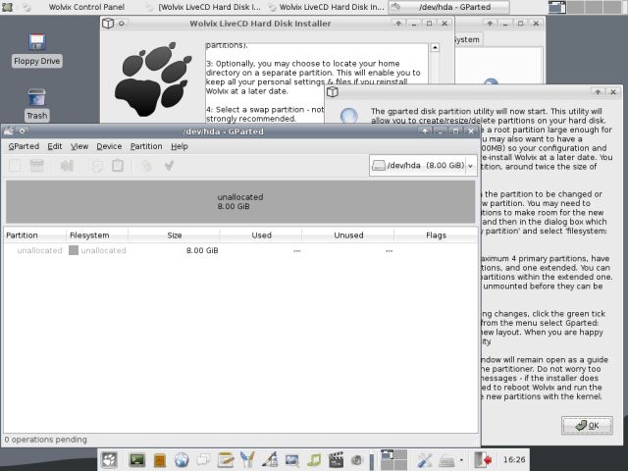This screenshot has height=471, width=628.
Task: Open the Partition menu
Action: 146,146
